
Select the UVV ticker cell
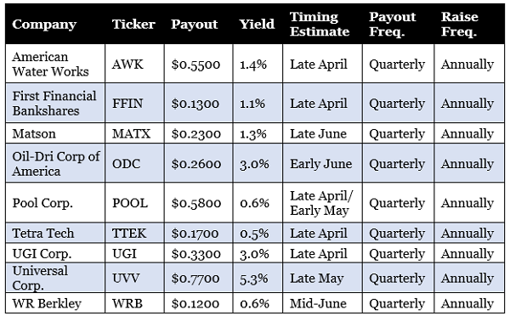click(134, 278)
